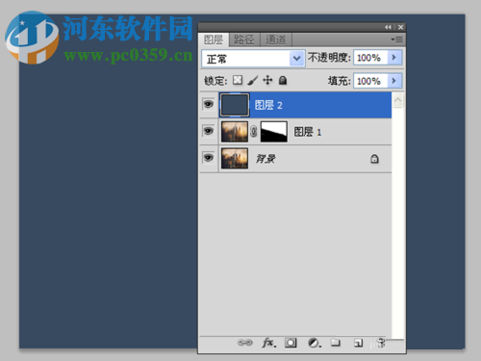This screenshot has width=481, height=361.
Task: Lock all padlock icon
Action: pyautogui.click(x=283, y=80)
